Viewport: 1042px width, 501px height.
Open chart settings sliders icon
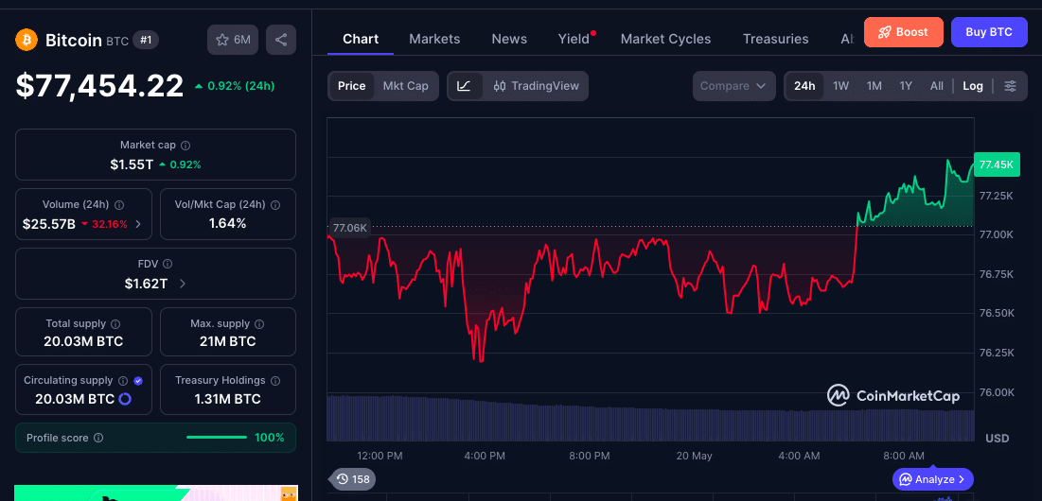(x=1010, y=86)
